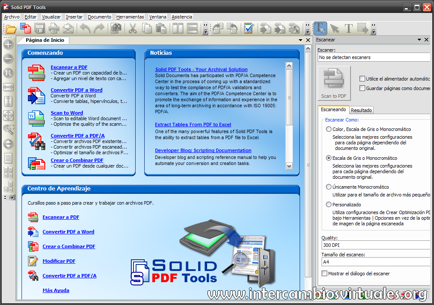Enable 'Utilice el alimentador automático' checkbox
Viewport: 434px width, 305px height.
(x=362, y=79)
